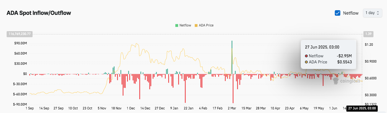Click the $60.00M y-axis label
The width and height of the screenshot is (387, 113).
coord(21,53)
